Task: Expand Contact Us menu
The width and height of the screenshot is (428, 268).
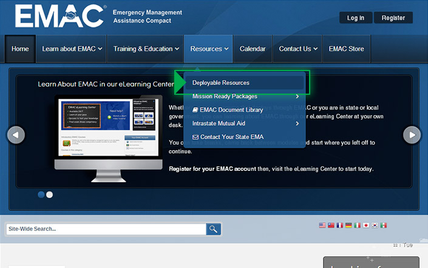Action: click(297, 49)
